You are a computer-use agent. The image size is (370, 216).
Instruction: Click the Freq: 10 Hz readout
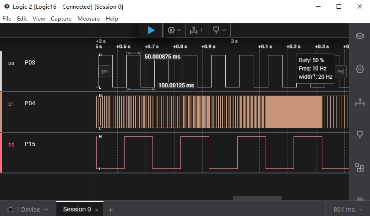pos(312,69)
